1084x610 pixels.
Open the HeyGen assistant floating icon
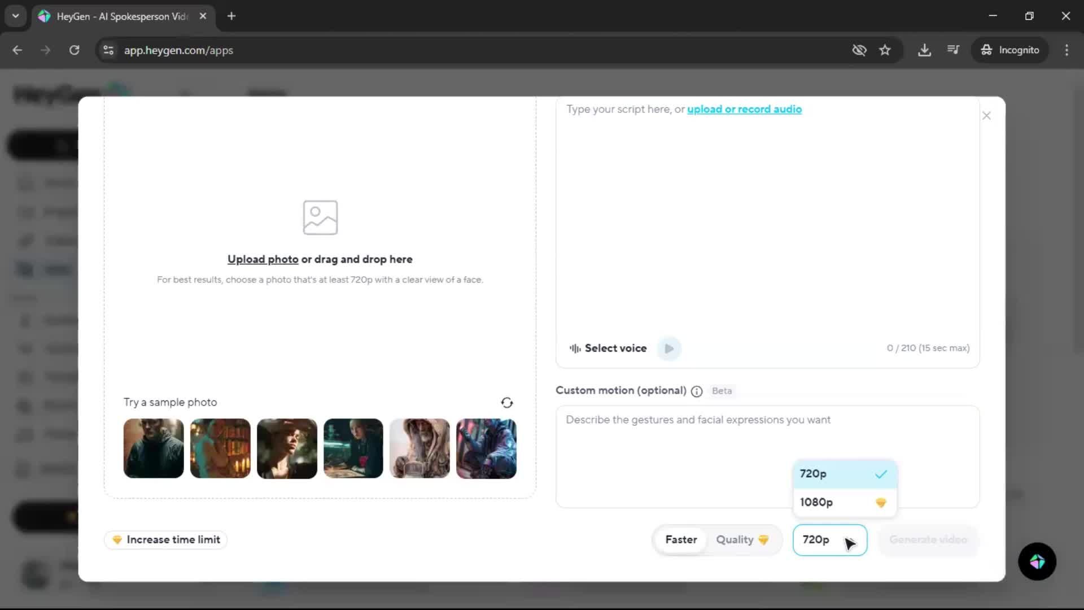(1037, 561)
